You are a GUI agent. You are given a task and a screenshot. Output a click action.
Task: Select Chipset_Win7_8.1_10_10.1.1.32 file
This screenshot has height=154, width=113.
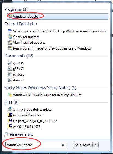point(35,121)
